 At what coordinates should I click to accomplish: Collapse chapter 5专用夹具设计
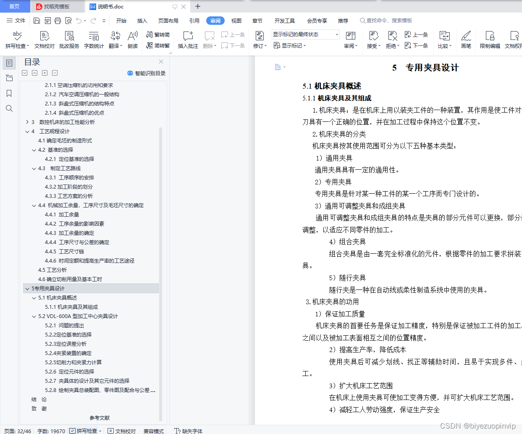[27, 289]
